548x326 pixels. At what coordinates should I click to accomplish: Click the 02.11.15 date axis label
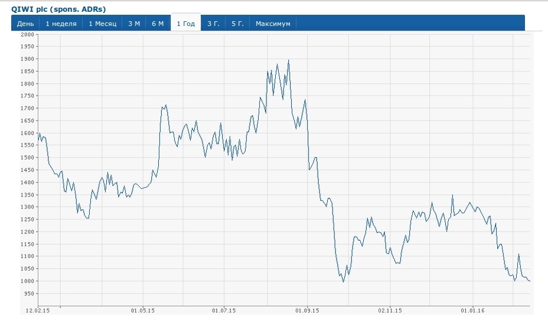coord(390,310)
